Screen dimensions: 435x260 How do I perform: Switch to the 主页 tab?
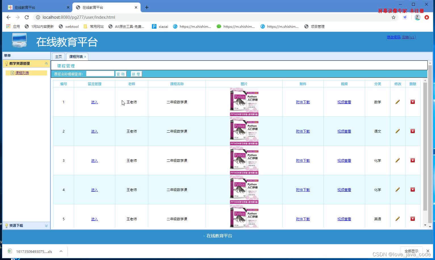[58, 56]
